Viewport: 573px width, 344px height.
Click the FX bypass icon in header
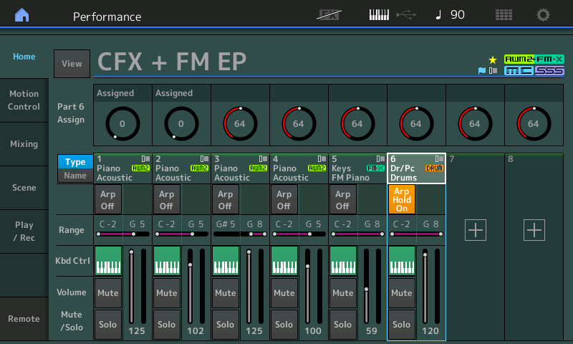point(330,15)
